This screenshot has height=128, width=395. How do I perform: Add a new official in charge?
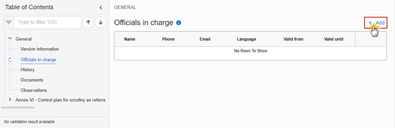tap(376, 23)
